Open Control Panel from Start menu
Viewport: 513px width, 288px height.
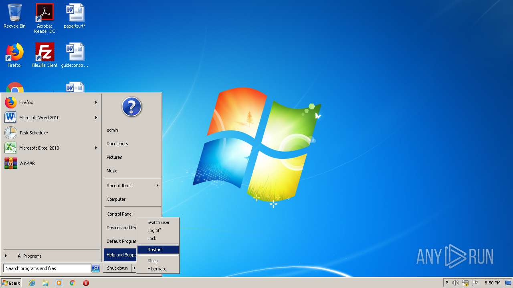coord(132,214)
